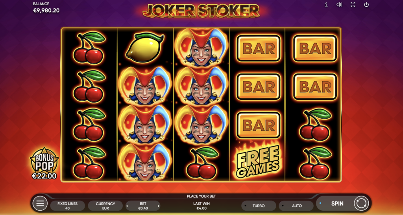
Task: Click the power exit icon
Action: point(366,5)
